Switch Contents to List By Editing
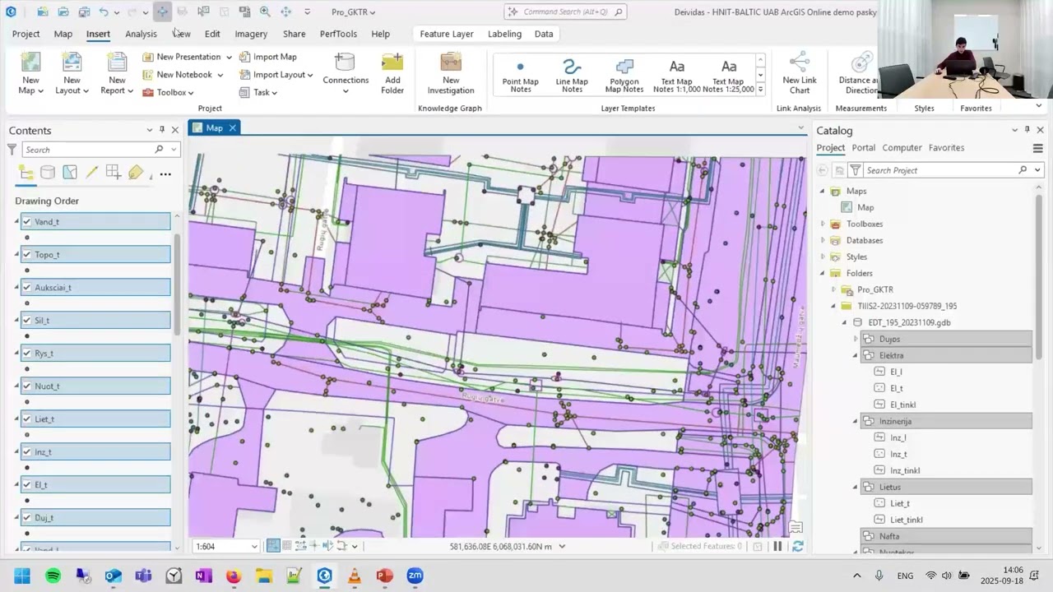 [x=91, y=173]
